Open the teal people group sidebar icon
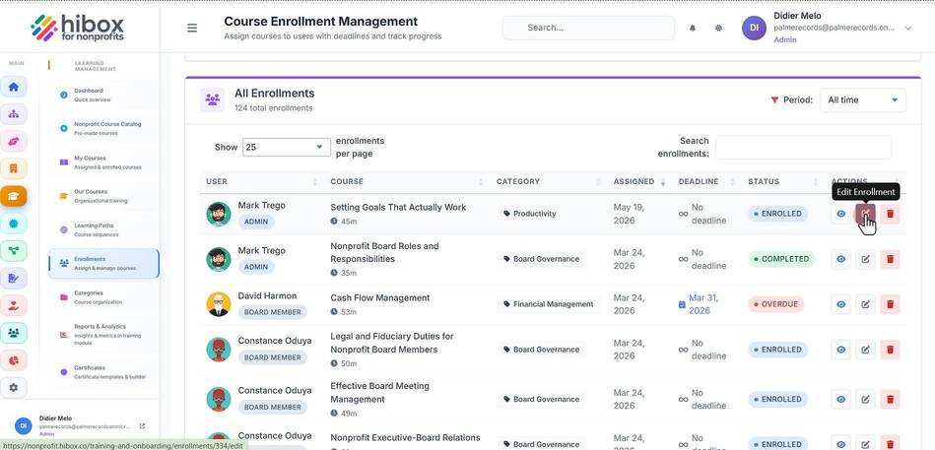935x450 pixels. point(14,333)
